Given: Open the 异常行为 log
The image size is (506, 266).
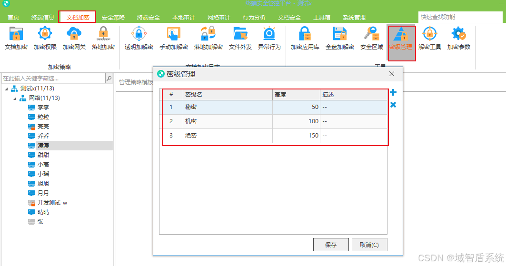Looking at the screenshot, I should click(x=269, y=39).
